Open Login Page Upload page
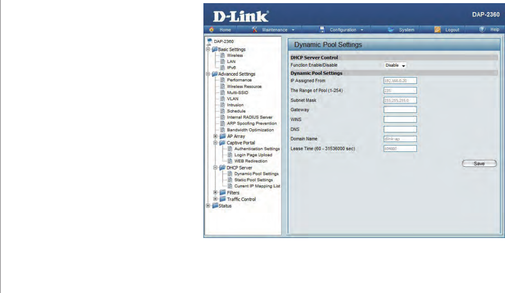The width and height of the screenshot is (505, 293). [x=253, y=155]
